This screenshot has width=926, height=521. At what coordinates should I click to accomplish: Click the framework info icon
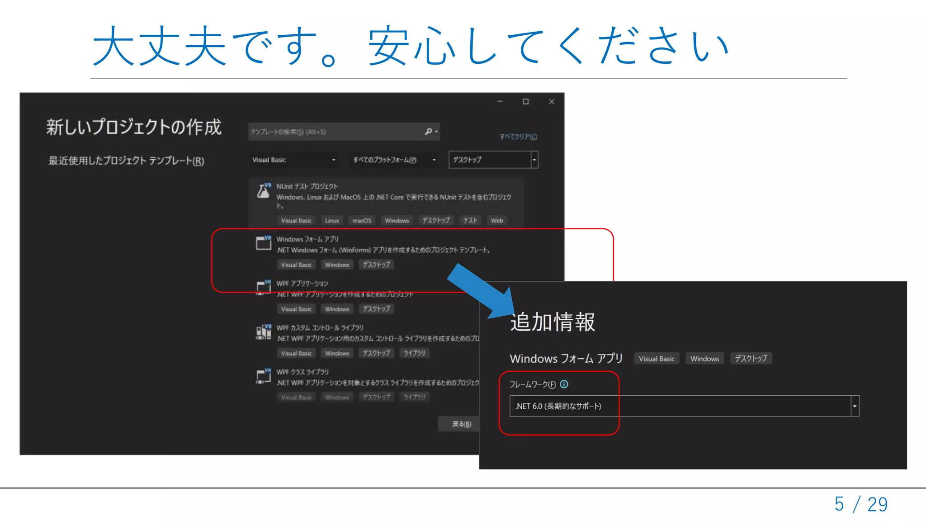564,384
